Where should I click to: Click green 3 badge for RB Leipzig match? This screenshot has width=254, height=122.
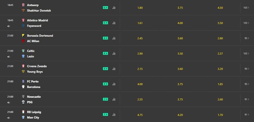pyautogui.click(x=105, y=115)
